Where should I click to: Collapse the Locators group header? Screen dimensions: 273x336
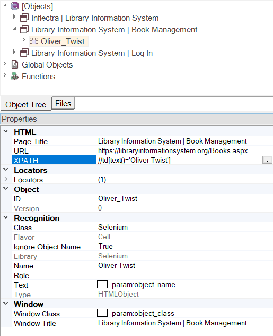[6, 170]
